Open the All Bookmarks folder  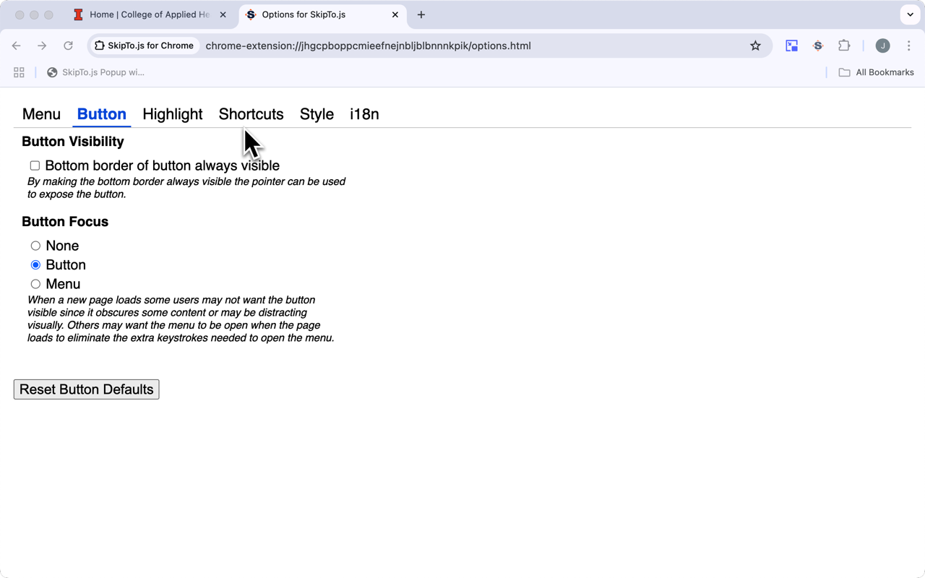point(876,72)
